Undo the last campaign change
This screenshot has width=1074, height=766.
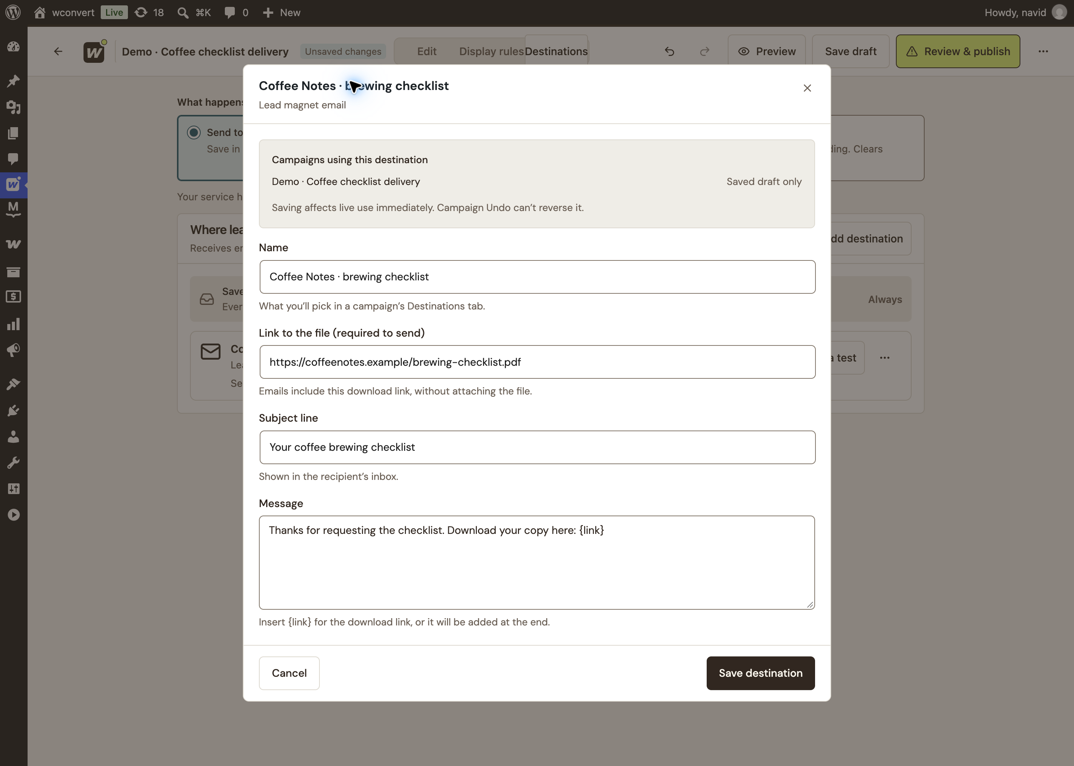click(x=669, y=51)
